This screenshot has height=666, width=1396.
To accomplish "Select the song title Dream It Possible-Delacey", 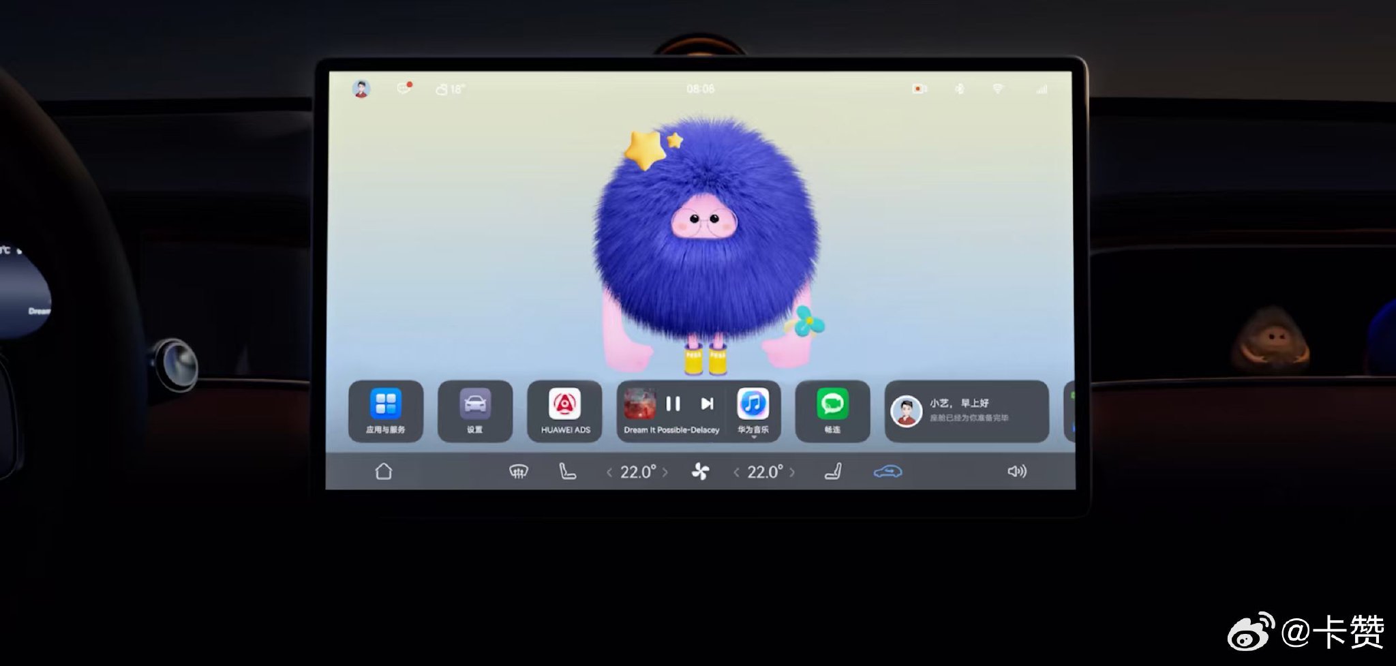I will tap(671, 430).
